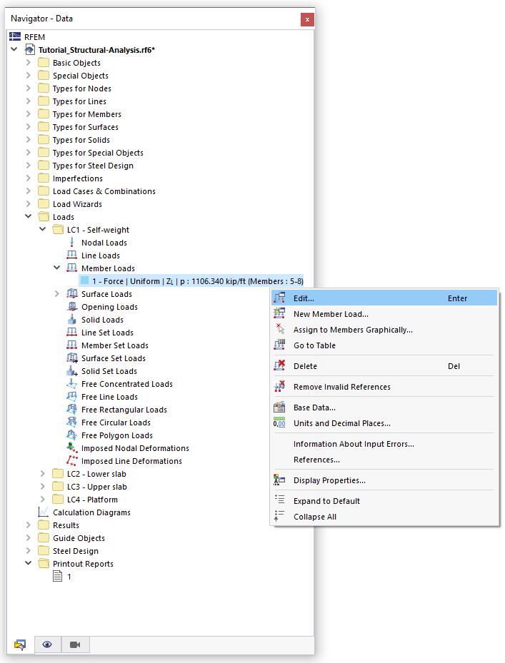Choose Delete from the context menu
505x663 pixels.
coord(384,365)
